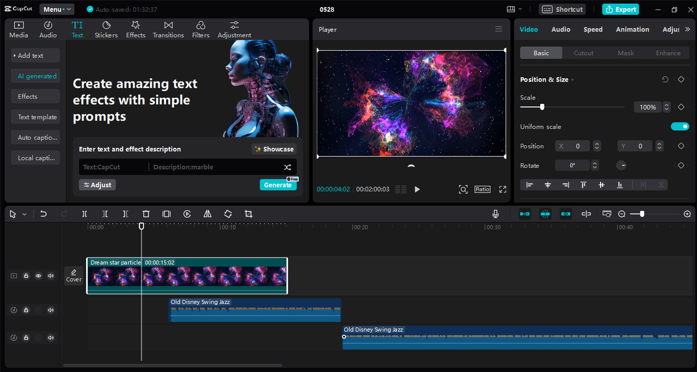This screenshot has height=372, width=697.
Task: Align clip to vertical center
Action: point(602,185)
